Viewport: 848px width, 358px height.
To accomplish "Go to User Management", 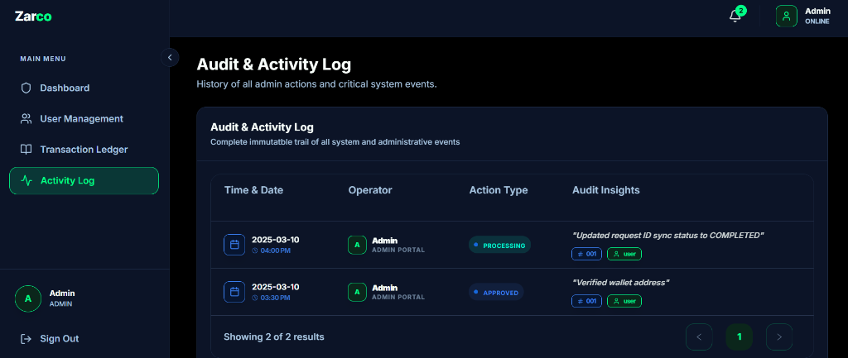I will 84,119.
